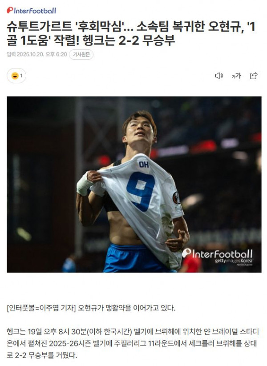Click the gettyimages Korea photo credit

(234, 261)
